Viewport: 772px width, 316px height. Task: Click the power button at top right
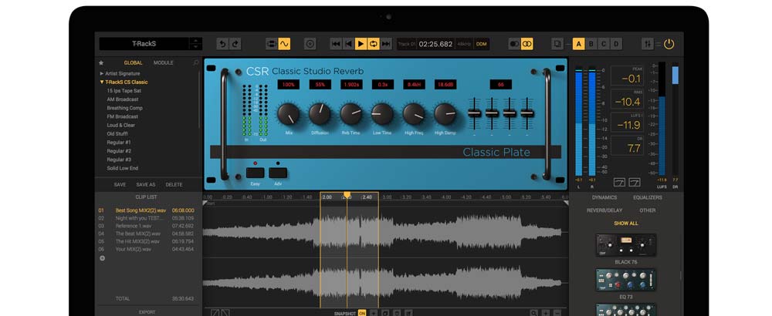click(669, 44)
